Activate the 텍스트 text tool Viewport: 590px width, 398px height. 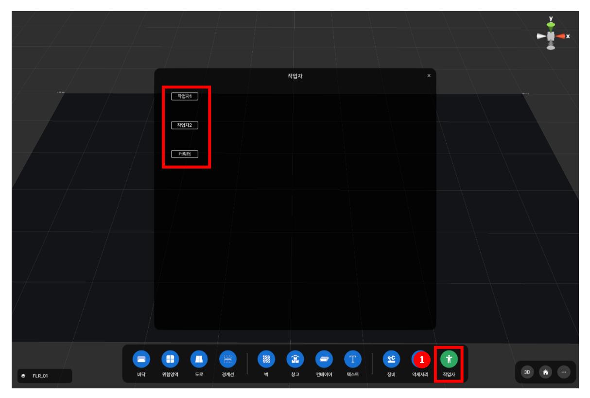pyautogui.click(x=352, y=360)
